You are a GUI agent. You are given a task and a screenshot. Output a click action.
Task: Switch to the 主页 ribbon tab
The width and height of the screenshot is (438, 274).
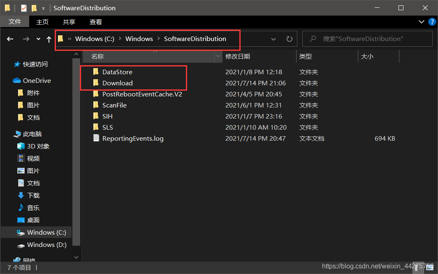(42, 22)
